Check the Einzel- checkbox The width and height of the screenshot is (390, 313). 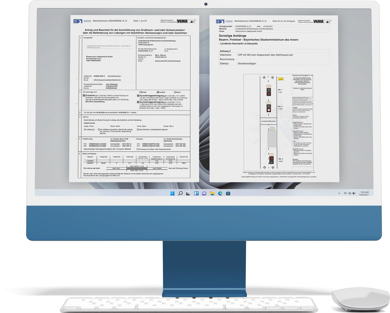tap(140, 92)
